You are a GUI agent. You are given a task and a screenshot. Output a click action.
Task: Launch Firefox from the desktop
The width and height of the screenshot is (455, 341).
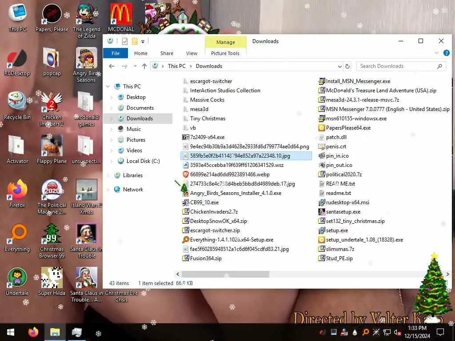click(x=17, y=194)
